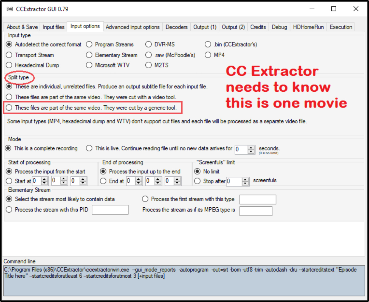Click the Stop after screenfuls field
This screenshot has width=369, height=302.
coord(234,181)
